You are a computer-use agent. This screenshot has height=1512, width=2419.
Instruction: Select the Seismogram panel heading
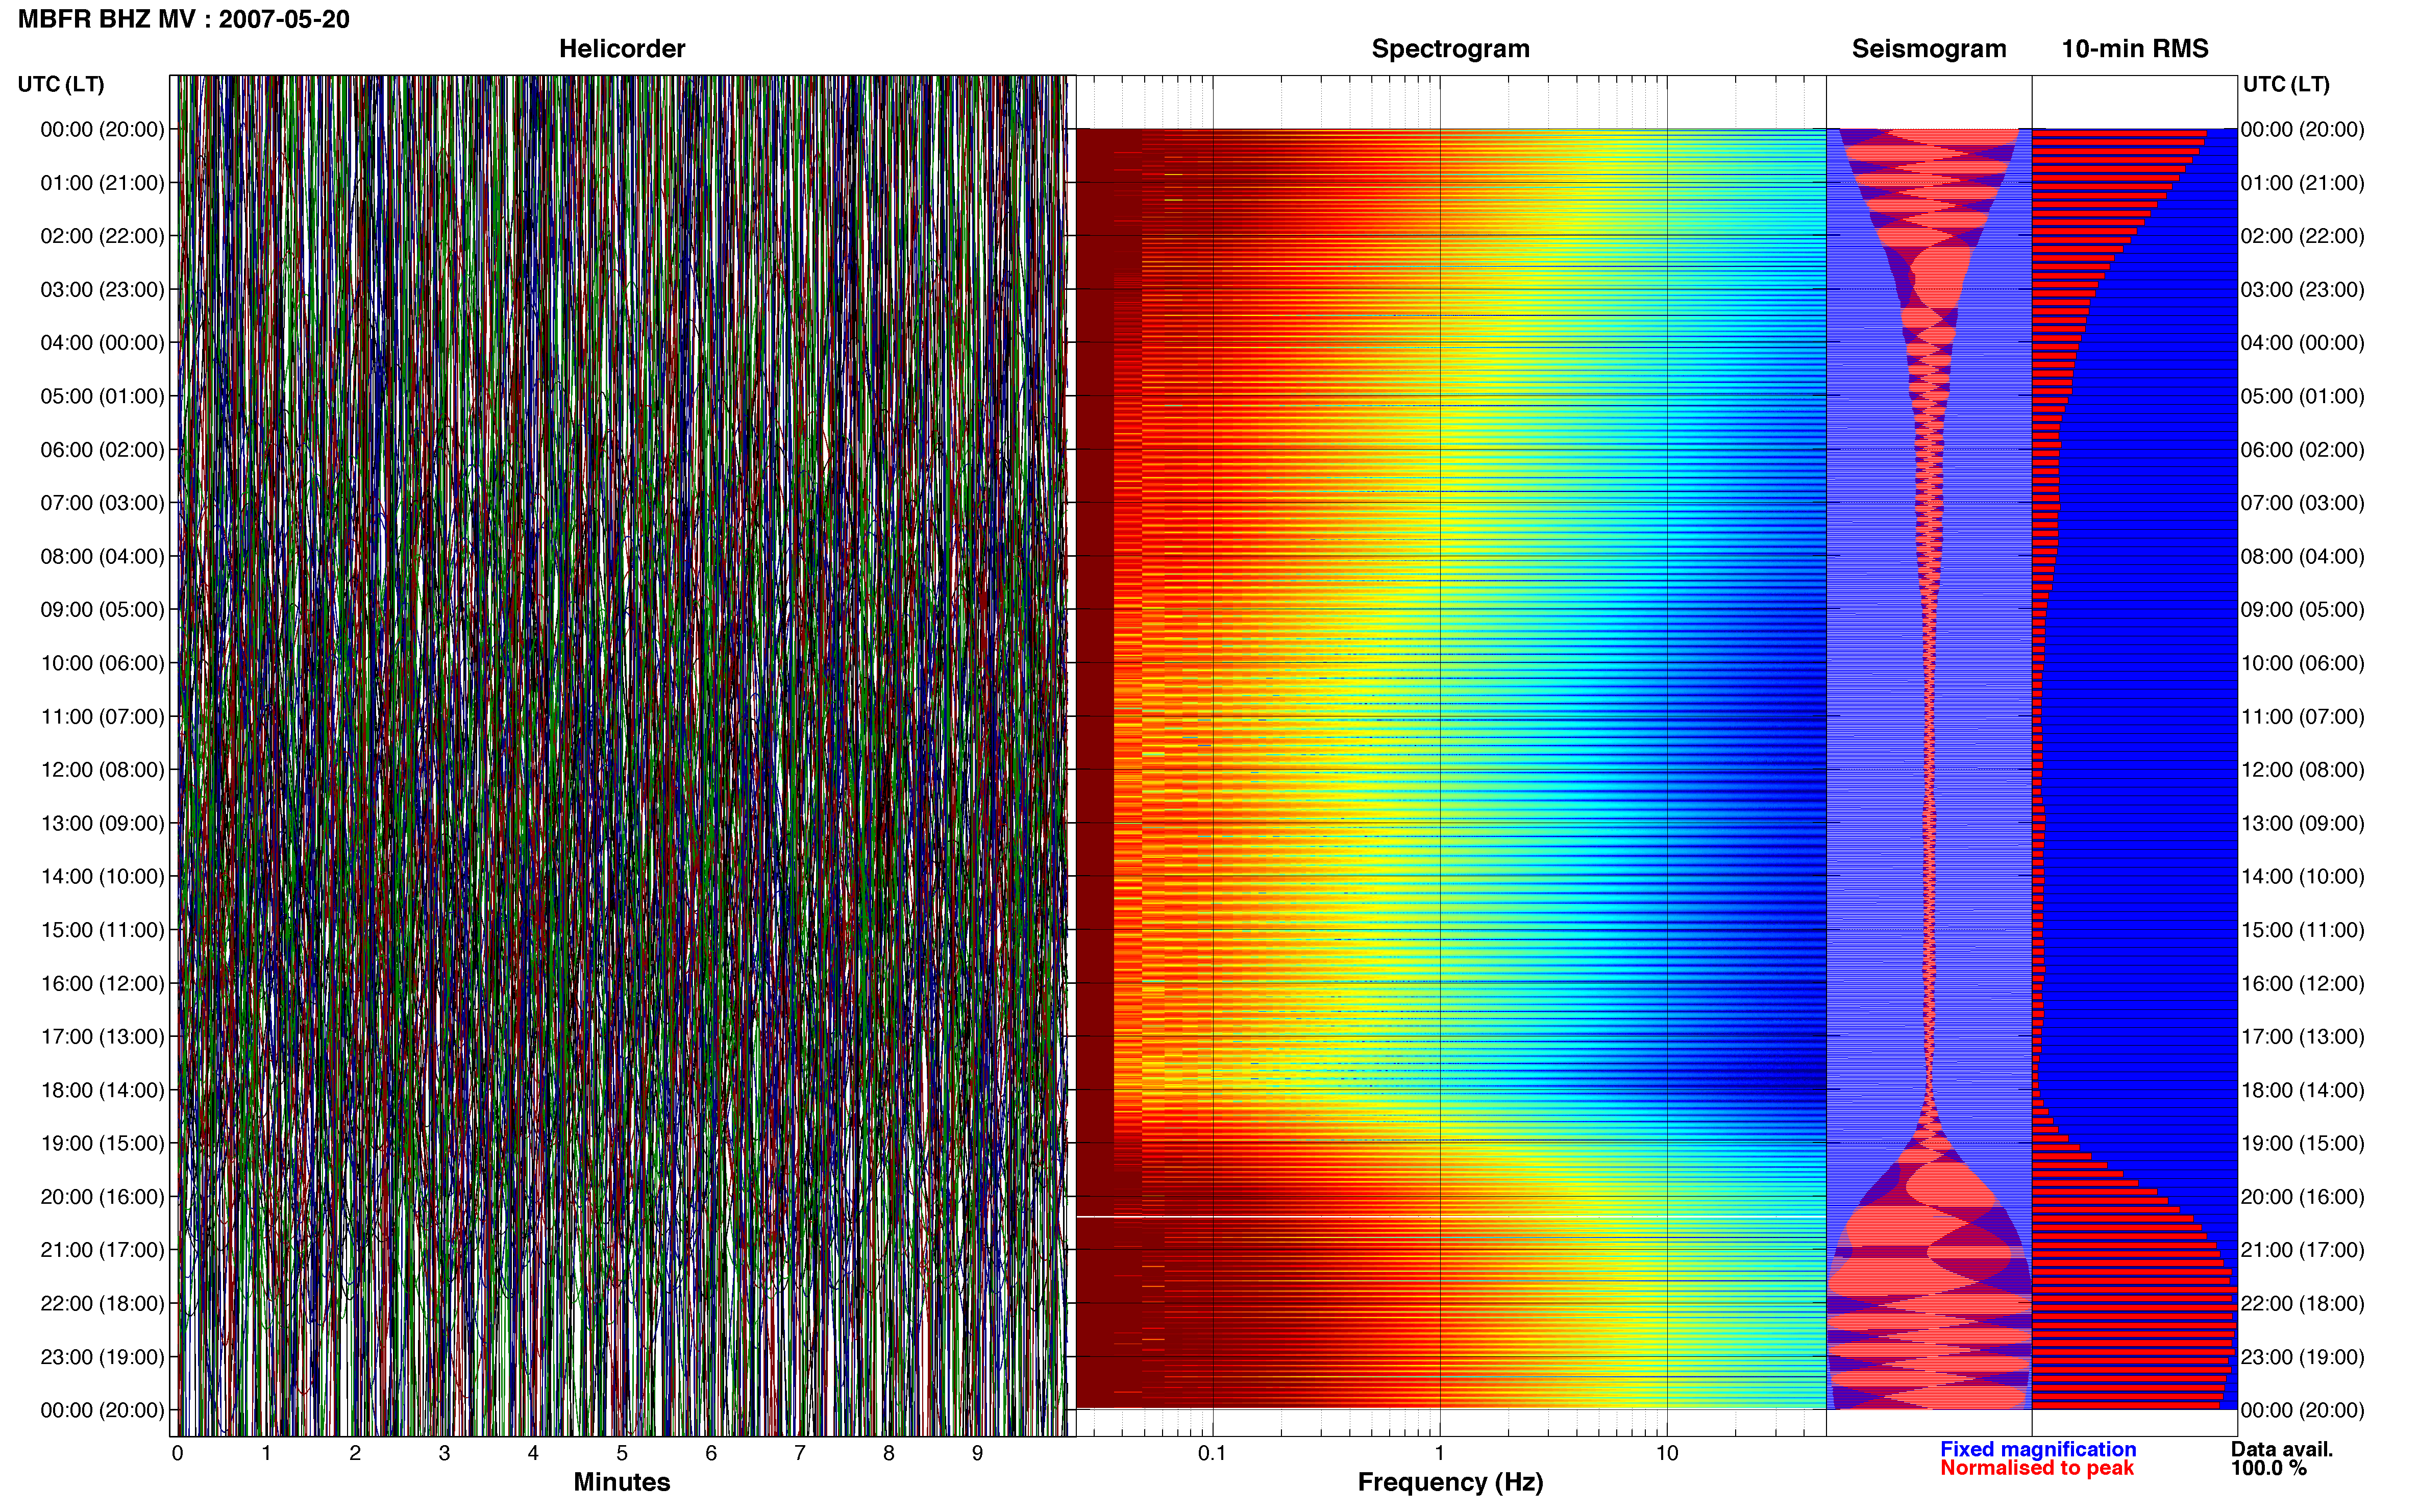(1929, 49)
